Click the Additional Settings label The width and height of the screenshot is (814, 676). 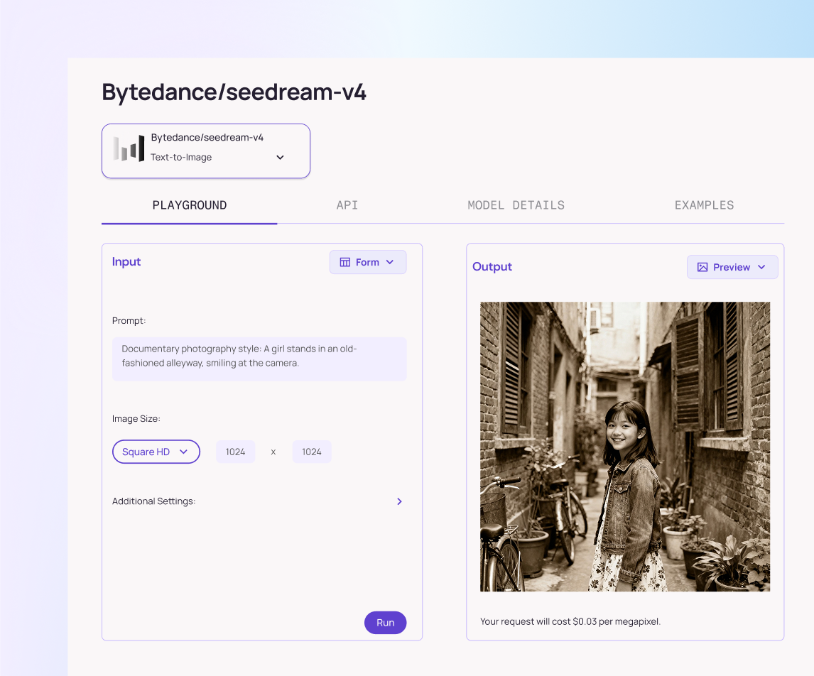pos(153,501)
